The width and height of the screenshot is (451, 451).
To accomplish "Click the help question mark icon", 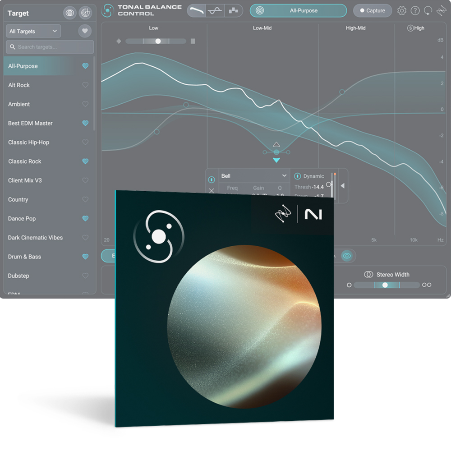I will 415,10.
